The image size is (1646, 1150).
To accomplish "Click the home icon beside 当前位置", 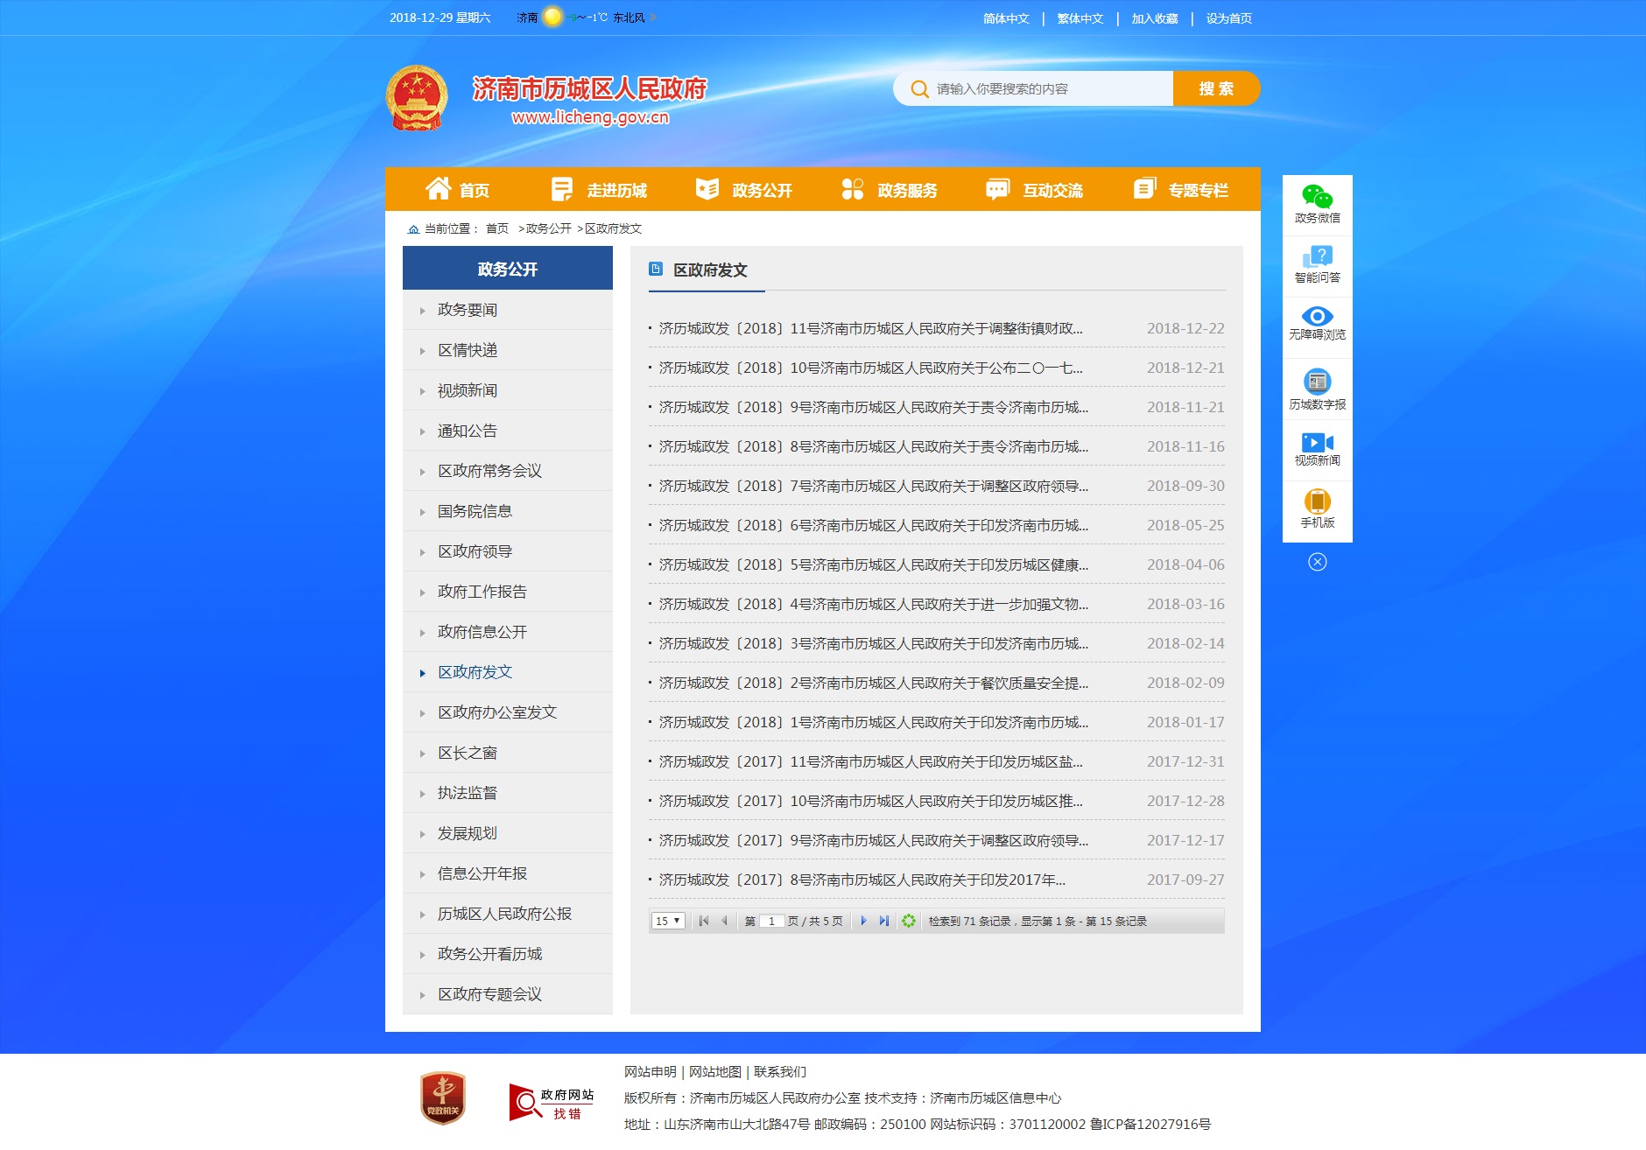I will point(413,229).
